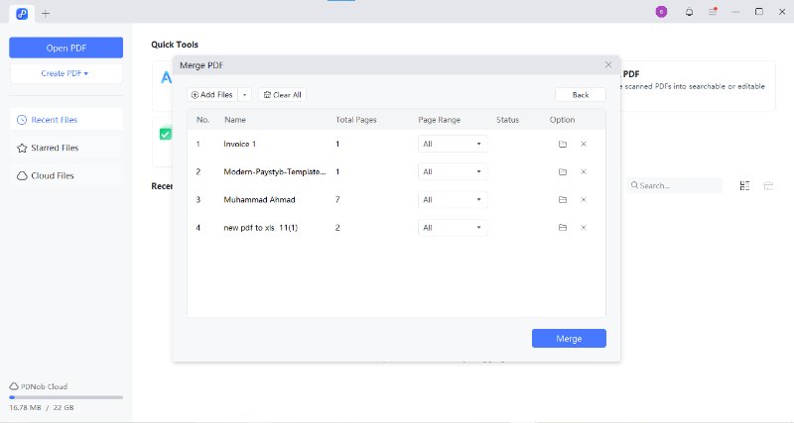Click the No. column header
The image size is (794, 423).
[202, 120]
